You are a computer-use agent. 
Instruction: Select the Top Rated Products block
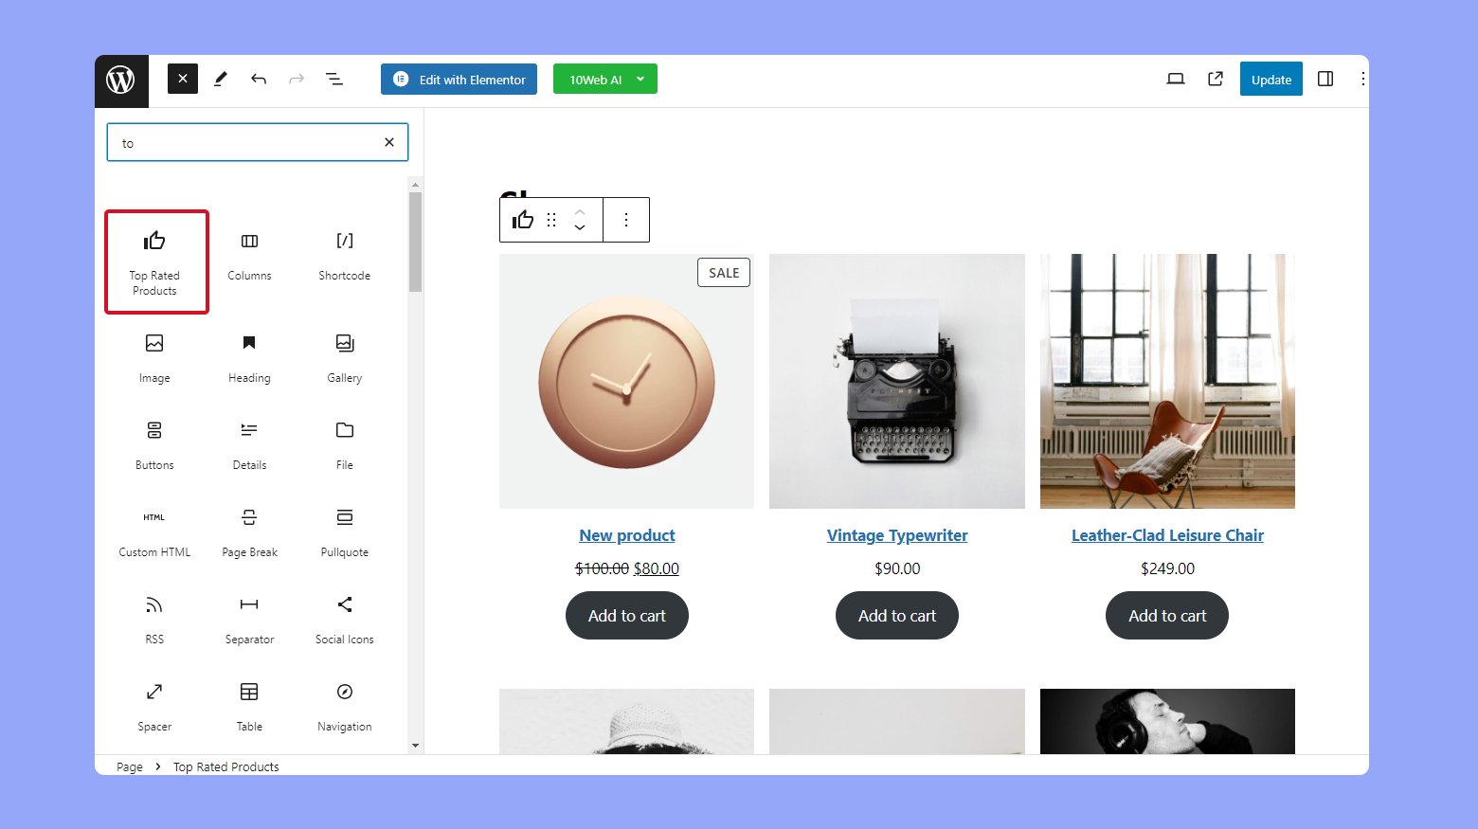point(155,261)
